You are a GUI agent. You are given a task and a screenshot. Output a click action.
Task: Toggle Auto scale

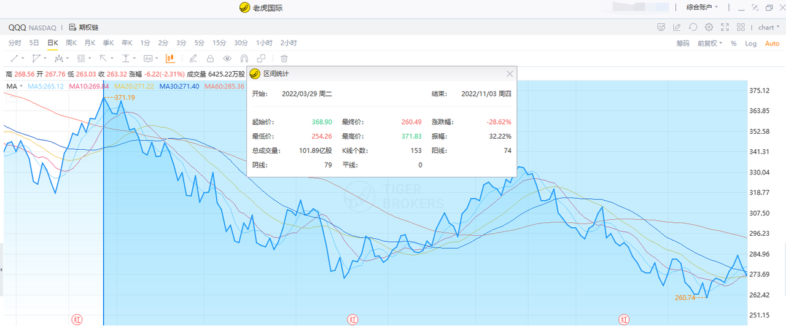click(772, 44)
